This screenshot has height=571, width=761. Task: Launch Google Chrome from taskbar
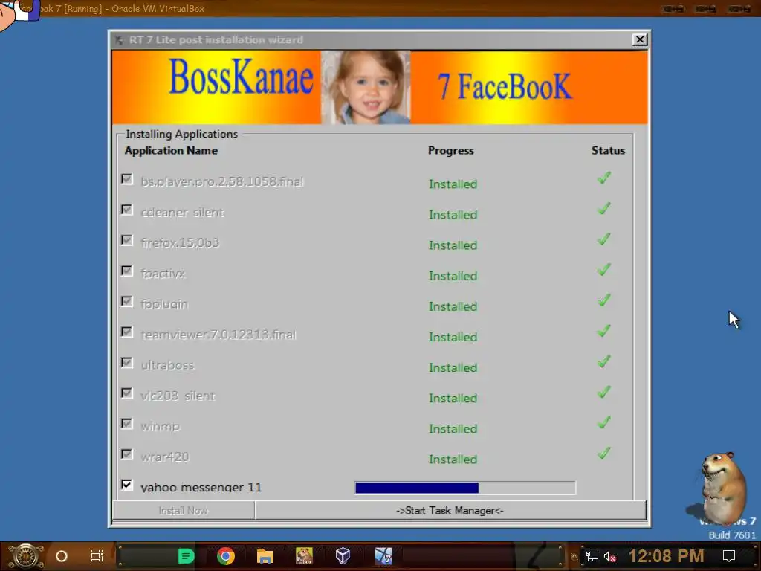coord(226,556)
